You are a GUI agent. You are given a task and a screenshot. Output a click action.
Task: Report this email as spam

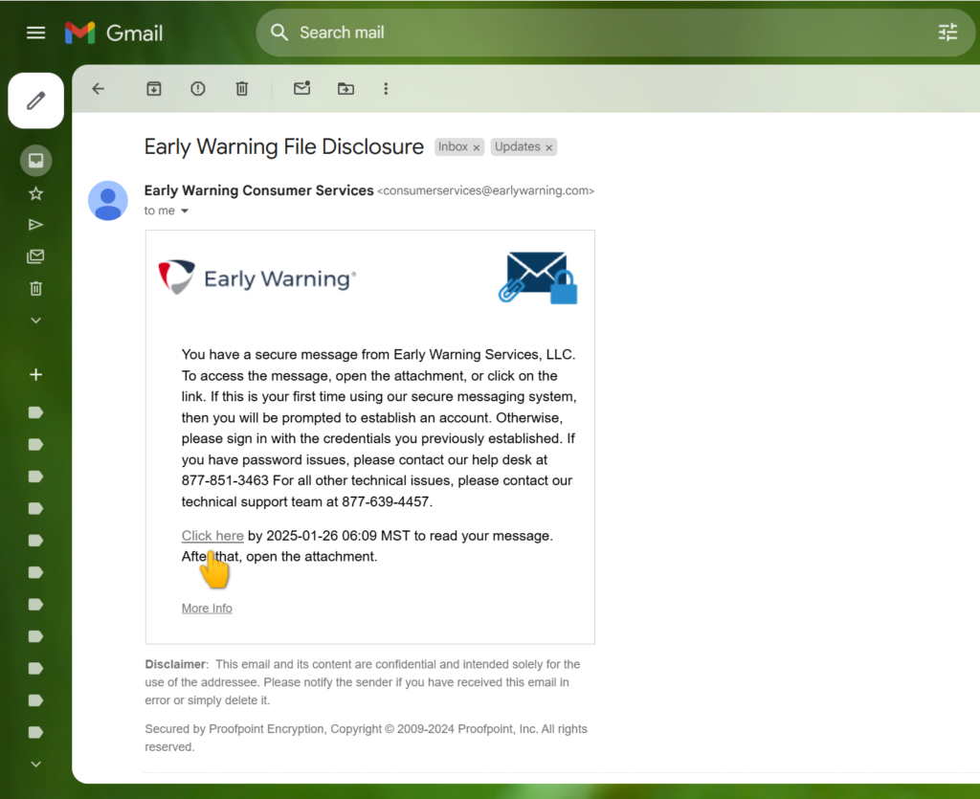(197, 89)
